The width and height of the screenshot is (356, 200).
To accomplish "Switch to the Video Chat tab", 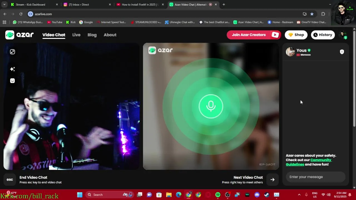I will click(x=54, y=35).
